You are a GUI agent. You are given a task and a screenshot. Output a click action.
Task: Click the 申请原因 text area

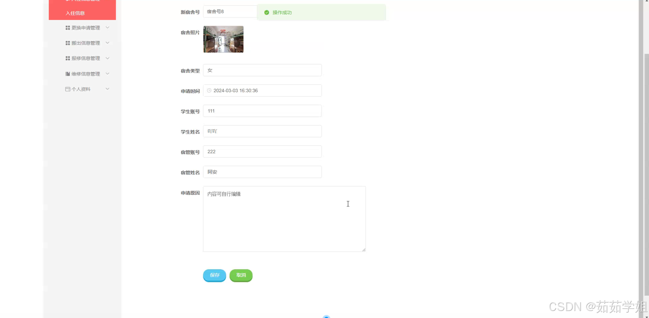tap(284, 219)
